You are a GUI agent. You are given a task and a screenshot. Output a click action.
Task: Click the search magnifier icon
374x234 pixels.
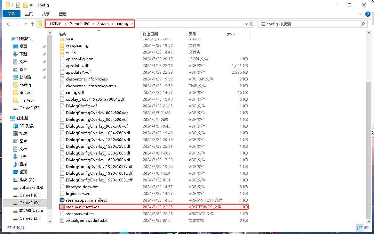363,24
